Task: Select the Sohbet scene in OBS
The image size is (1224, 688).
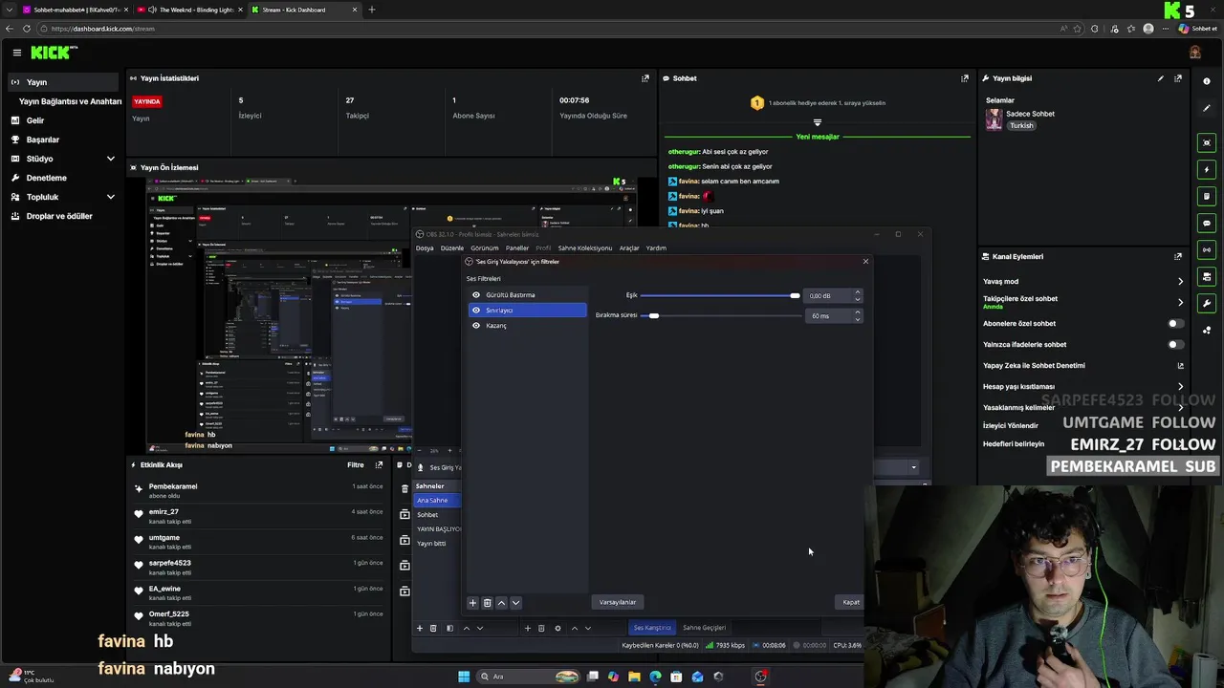Action: 427,514
